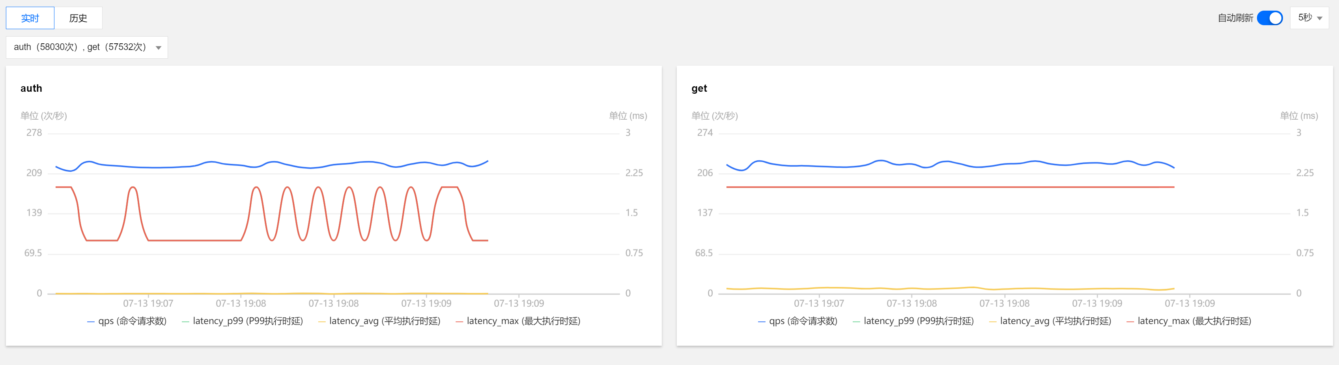Toggle the 自动刷新 switch off
The image size is (1339, 365).
[x=1269, y=18]
